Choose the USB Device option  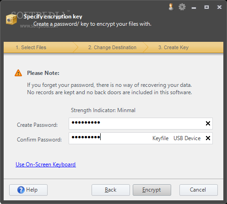(x=187, y=138)
